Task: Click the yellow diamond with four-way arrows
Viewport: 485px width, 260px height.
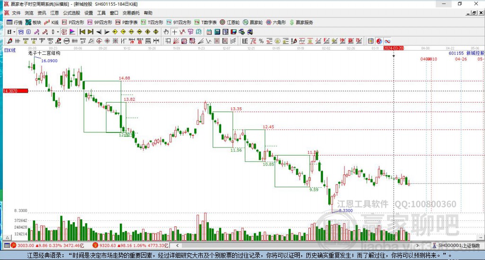Action: pos(155,32)
